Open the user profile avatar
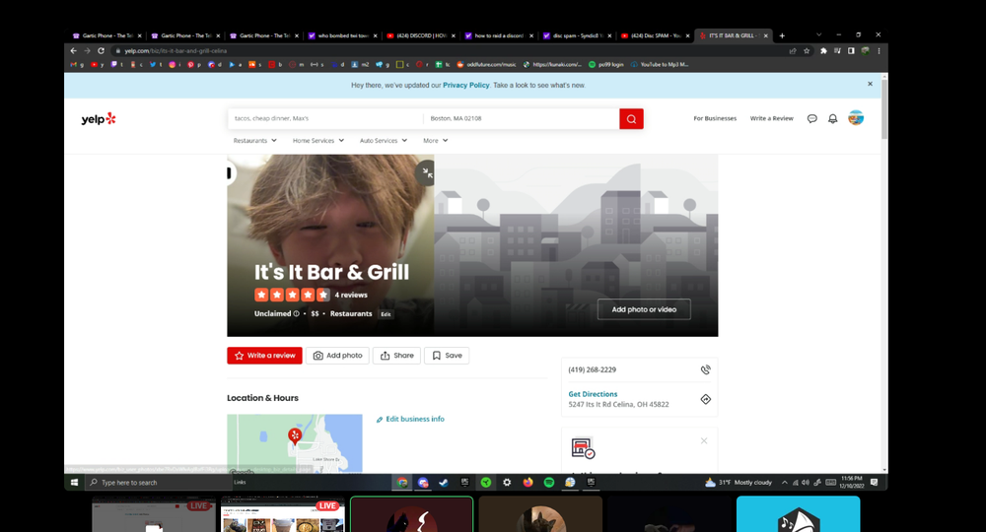986x532 pixels. pyautogui.click(x=856, y=118)
